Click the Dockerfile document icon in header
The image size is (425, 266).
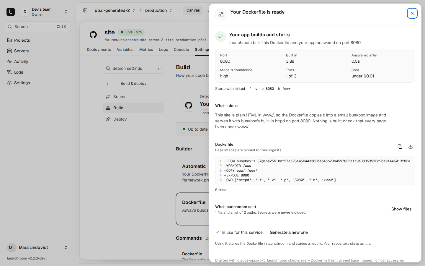pos(221,14)
